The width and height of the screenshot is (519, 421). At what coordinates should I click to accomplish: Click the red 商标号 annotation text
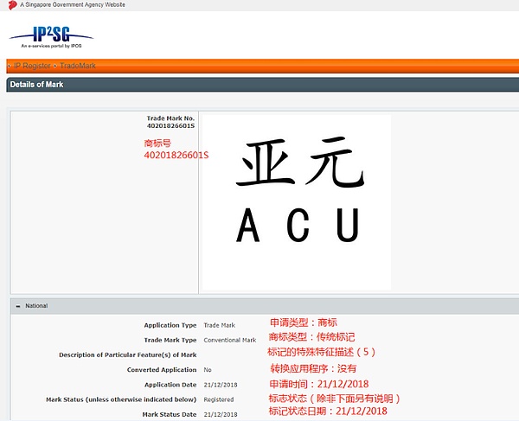point(159,143)
